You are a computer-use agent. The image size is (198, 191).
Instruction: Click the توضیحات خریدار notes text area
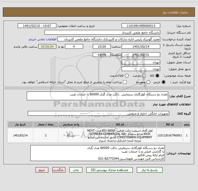97,153
